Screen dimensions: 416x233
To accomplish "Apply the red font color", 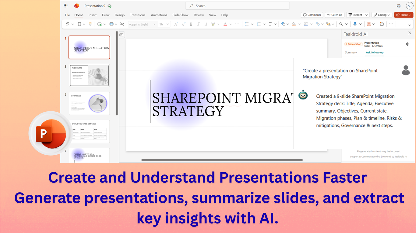I will point(225,24).
